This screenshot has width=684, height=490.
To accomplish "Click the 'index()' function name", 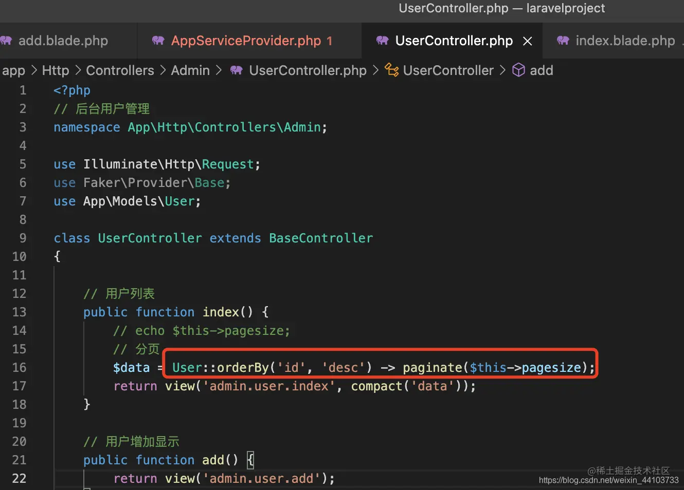I will (x=228, y=312).
